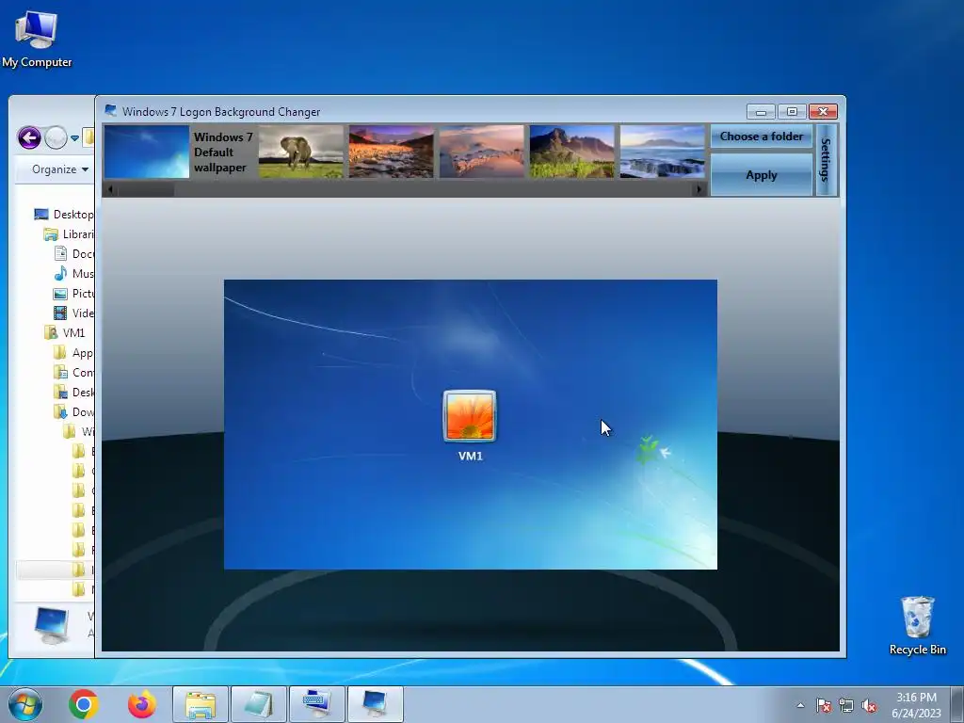The width and height of the screenshot is (964, 723).
Task: Select the Windows 7 Default wallpaper thumbnail
Action: 147,152
